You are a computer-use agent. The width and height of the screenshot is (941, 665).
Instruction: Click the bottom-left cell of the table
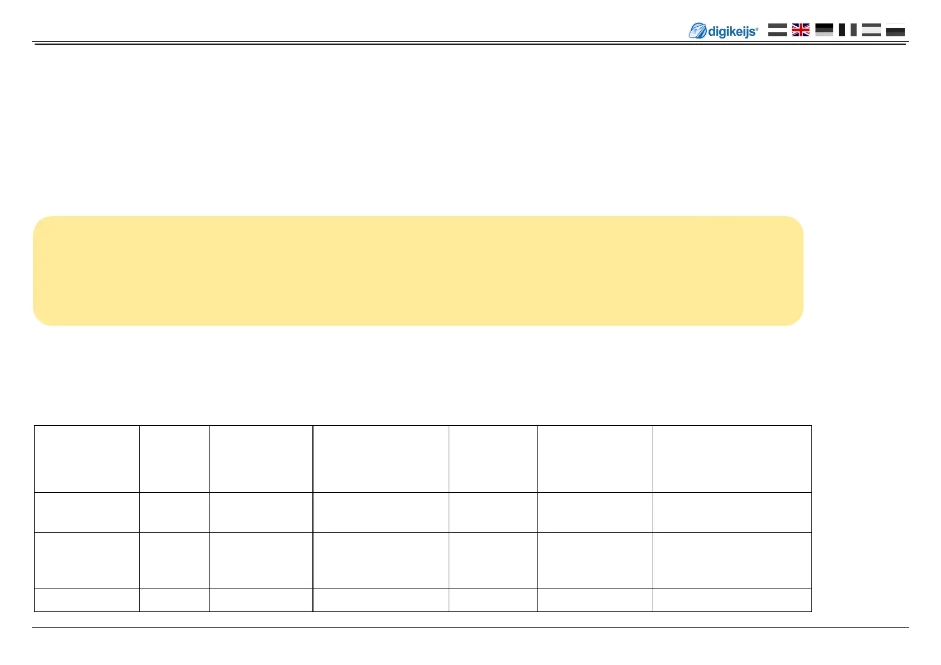(x=87, y=600)
